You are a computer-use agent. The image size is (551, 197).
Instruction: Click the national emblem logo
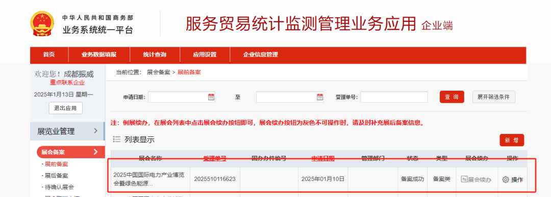[42, 24]
